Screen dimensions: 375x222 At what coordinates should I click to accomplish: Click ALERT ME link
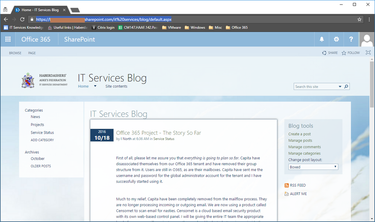coord(295,194)
